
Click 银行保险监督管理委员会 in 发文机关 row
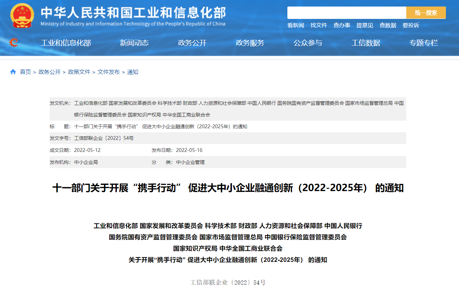[x=100, y=115]
